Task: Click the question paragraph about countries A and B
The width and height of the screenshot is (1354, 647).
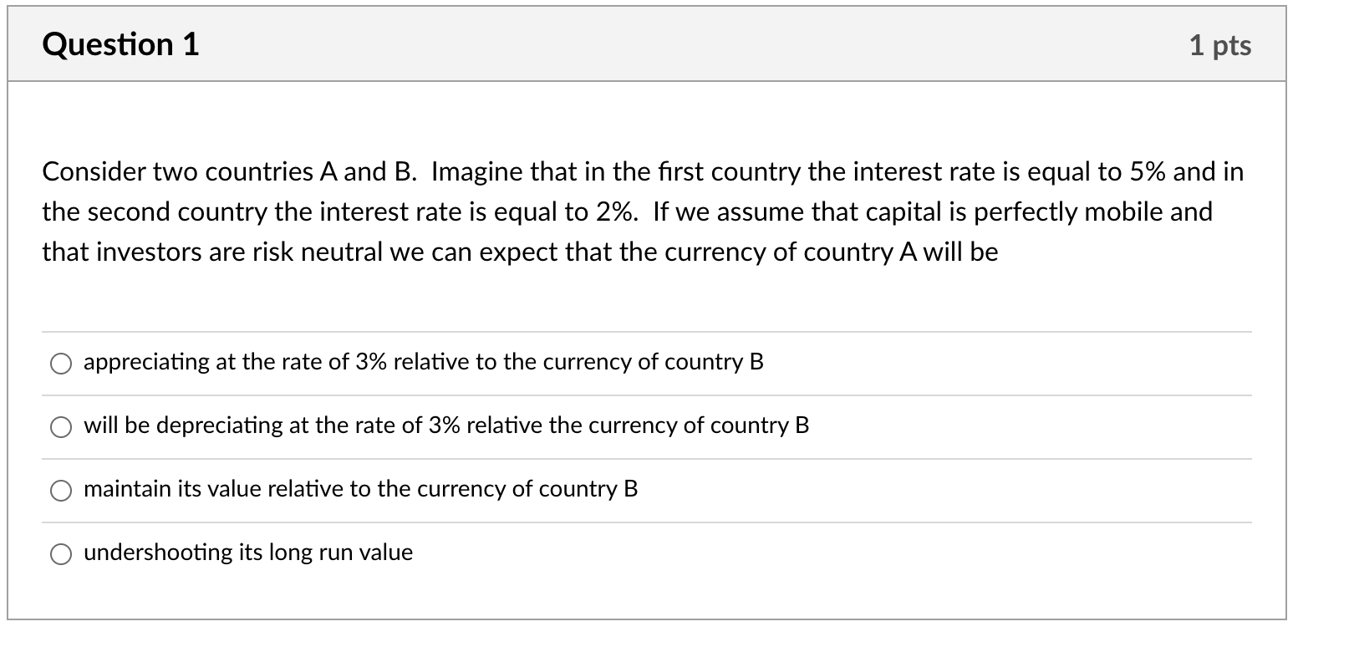Action: point(642,211)
